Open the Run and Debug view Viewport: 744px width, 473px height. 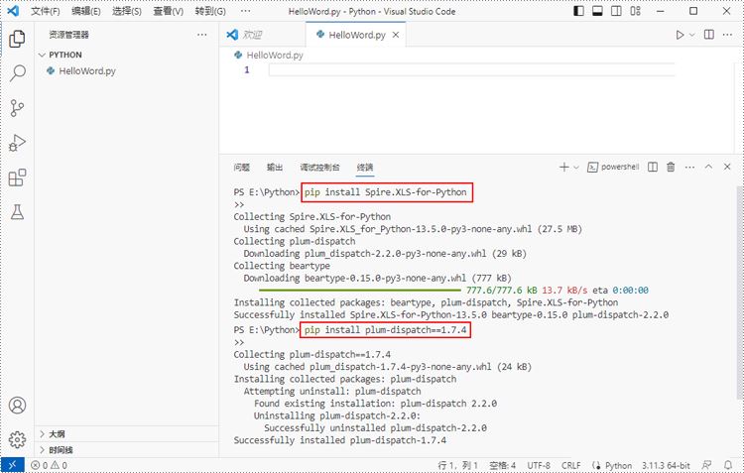[17, 143]
